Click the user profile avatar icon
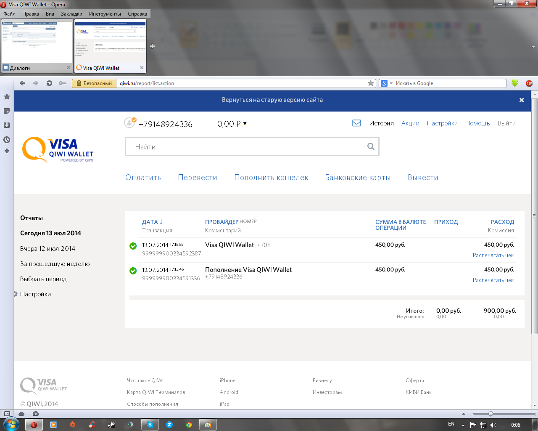This screenshot has height=431, width=538. coord(130,122)
